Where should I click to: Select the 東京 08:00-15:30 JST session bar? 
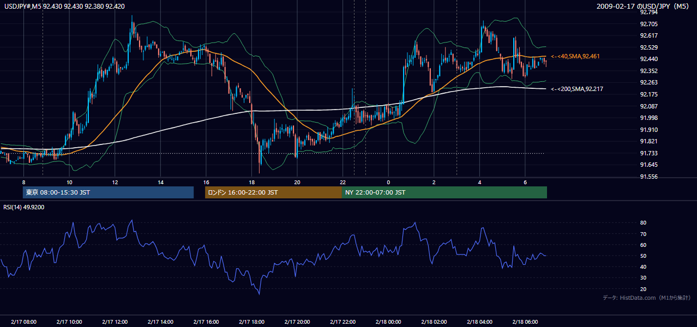pyautogui.click(x=108, y=192)
